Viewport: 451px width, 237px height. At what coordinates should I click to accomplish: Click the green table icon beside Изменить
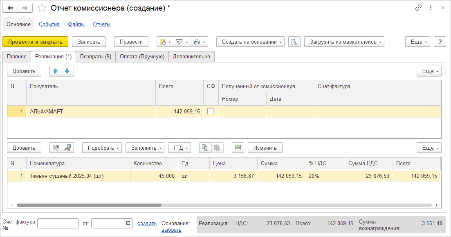(238, 148)
